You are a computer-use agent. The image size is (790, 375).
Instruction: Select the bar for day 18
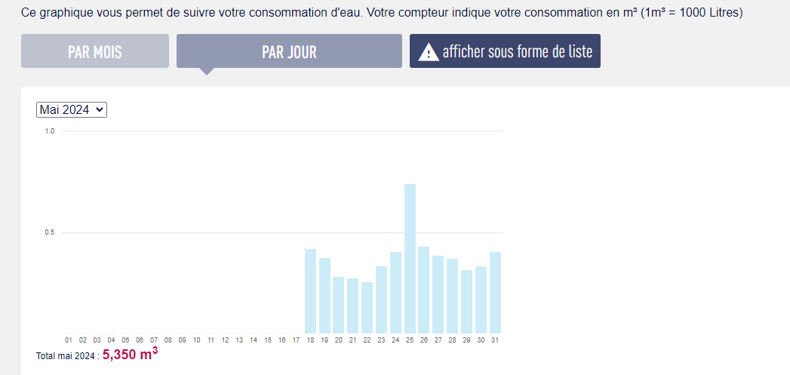pos(310,291)
